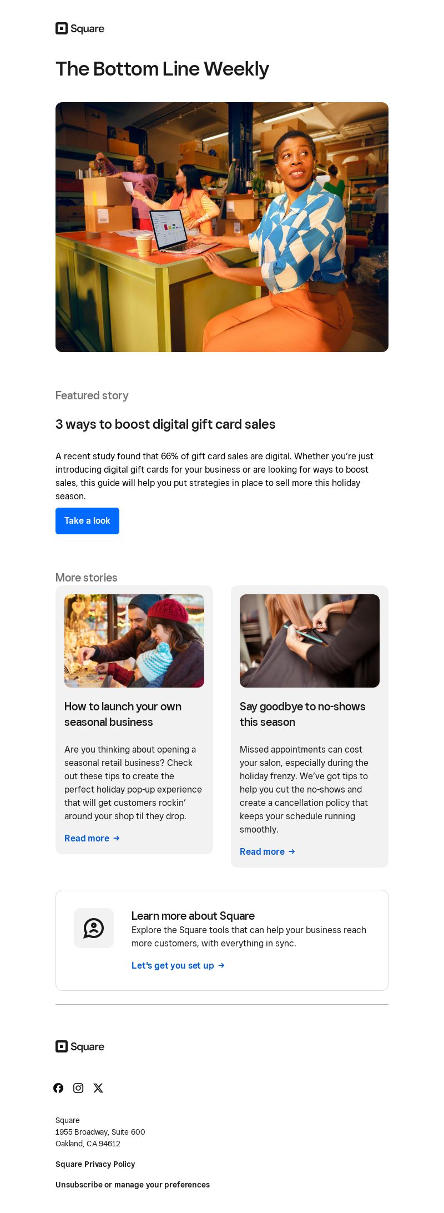Open the warehouse hero image
Image resolution: width=444 pixels, height=1213 pixels.
[222, 227]
